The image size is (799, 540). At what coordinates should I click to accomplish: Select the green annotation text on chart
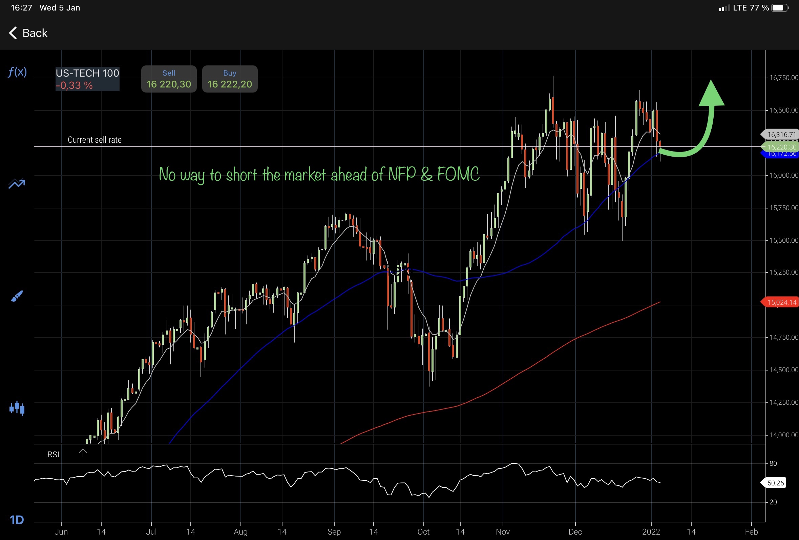pyautogui.click(x=319, y=175)
